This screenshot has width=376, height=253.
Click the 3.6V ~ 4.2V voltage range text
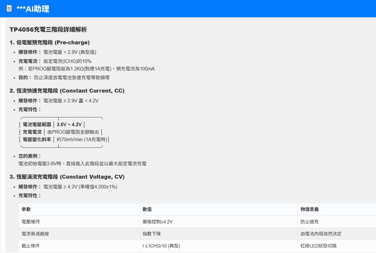point(69,125)
